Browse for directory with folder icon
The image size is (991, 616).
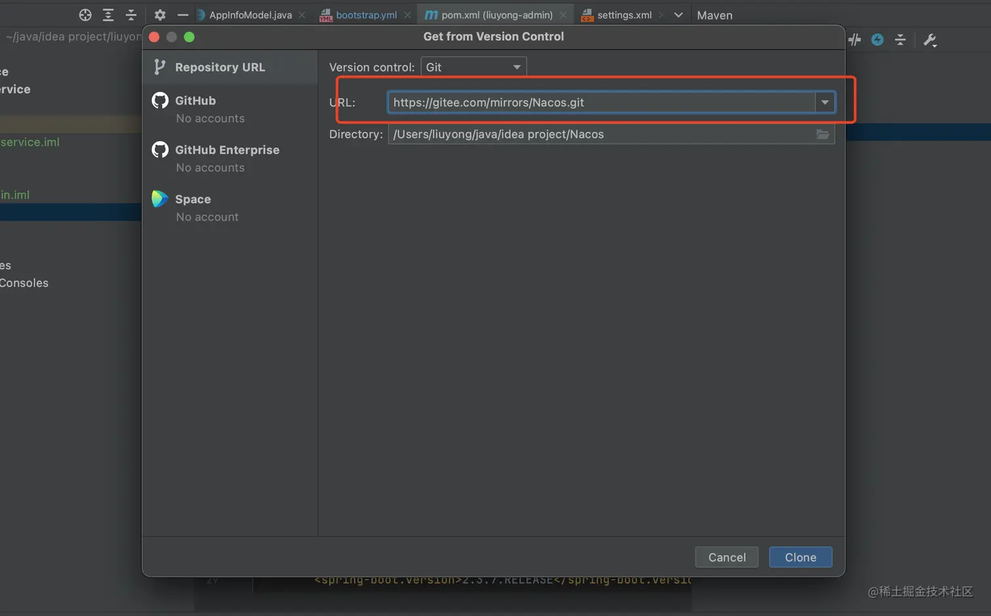point(823,134)
